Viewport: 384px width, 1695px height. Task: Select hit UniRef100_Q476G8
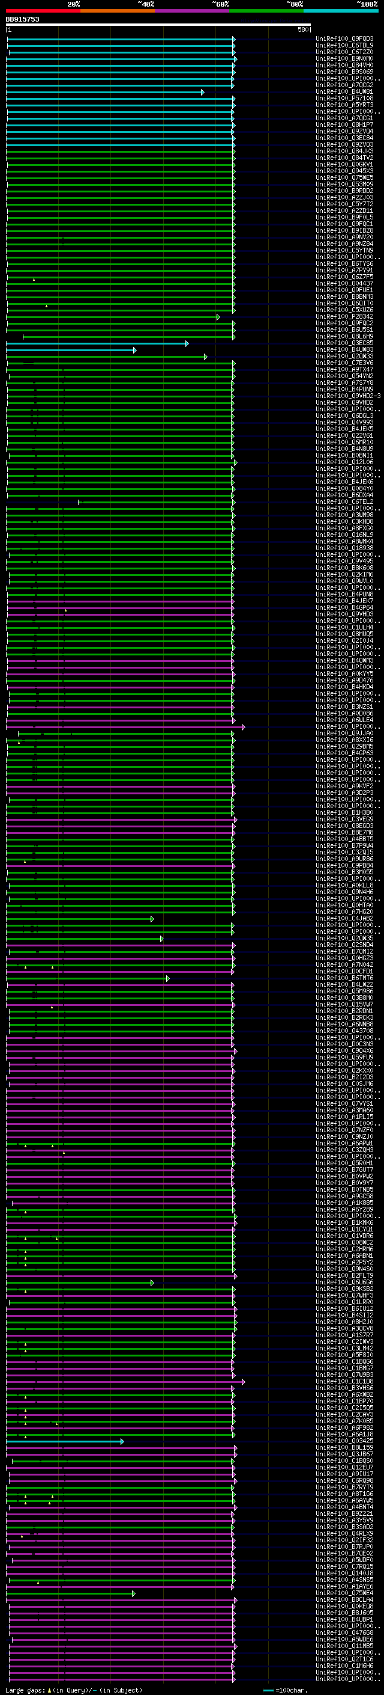pyautogui.click(x=344, y=1632)
